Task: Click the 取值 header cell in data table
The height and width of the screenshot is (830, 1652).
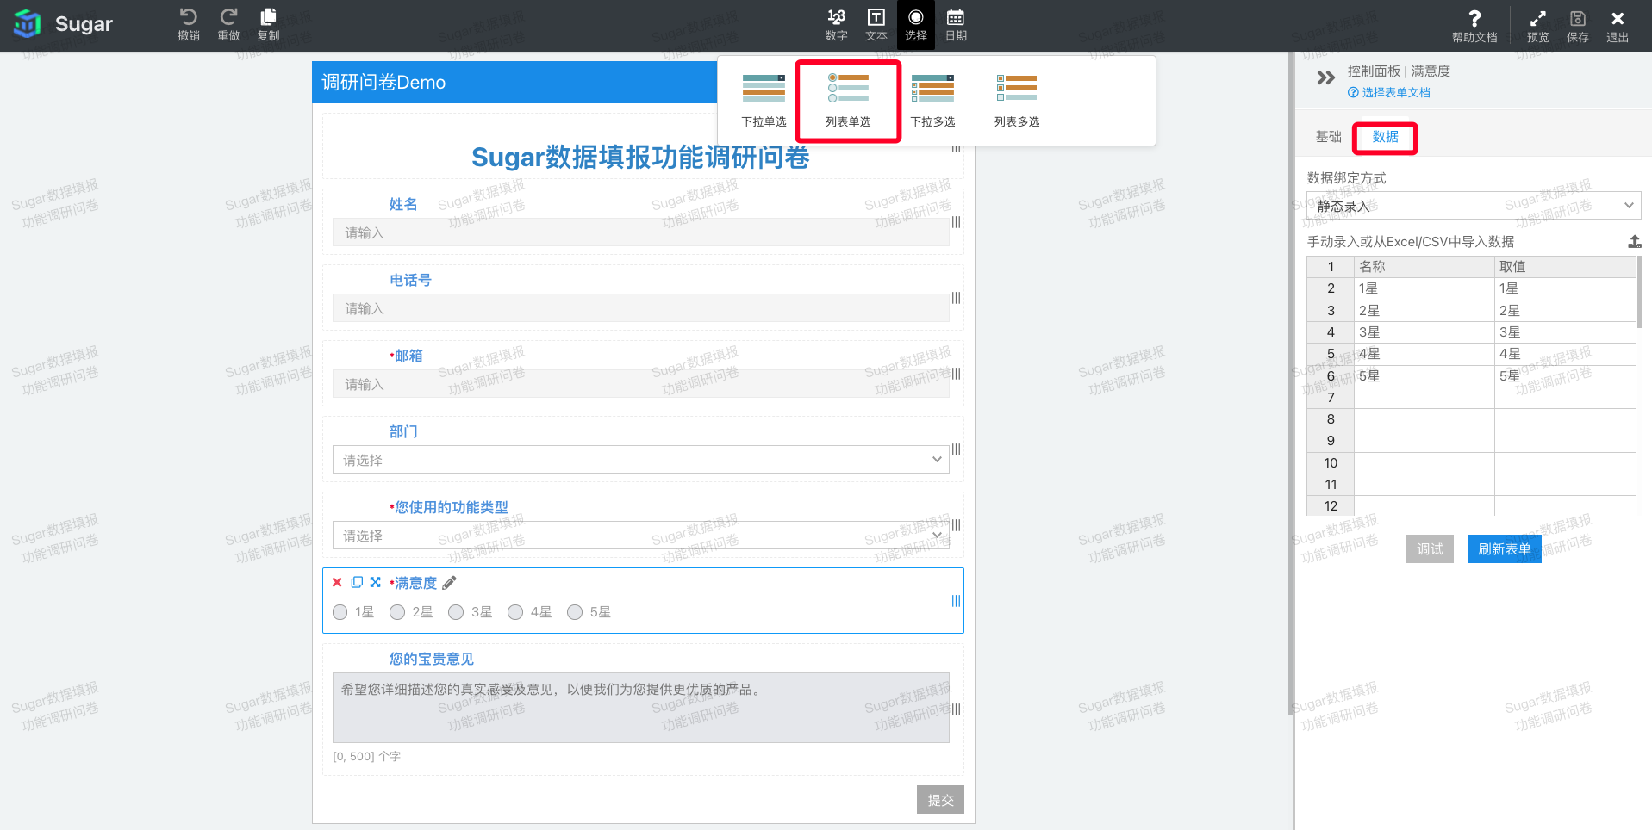Action: [x=1565, y=267]
